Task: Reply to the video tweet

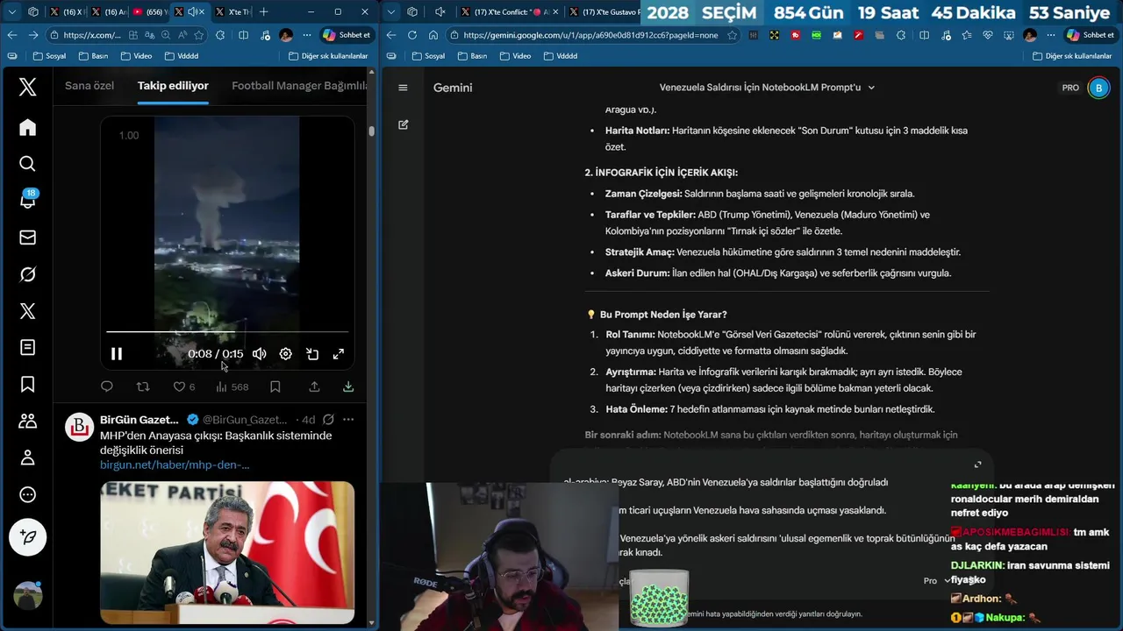Action: pos(107,386)
